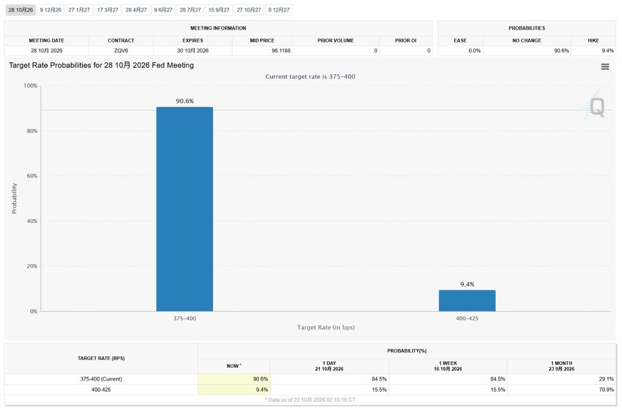Viewport: 622px width, 411px height.
Task: Click the 1 MONTH 23 9月 2026 column header
Action: point(562,366)
